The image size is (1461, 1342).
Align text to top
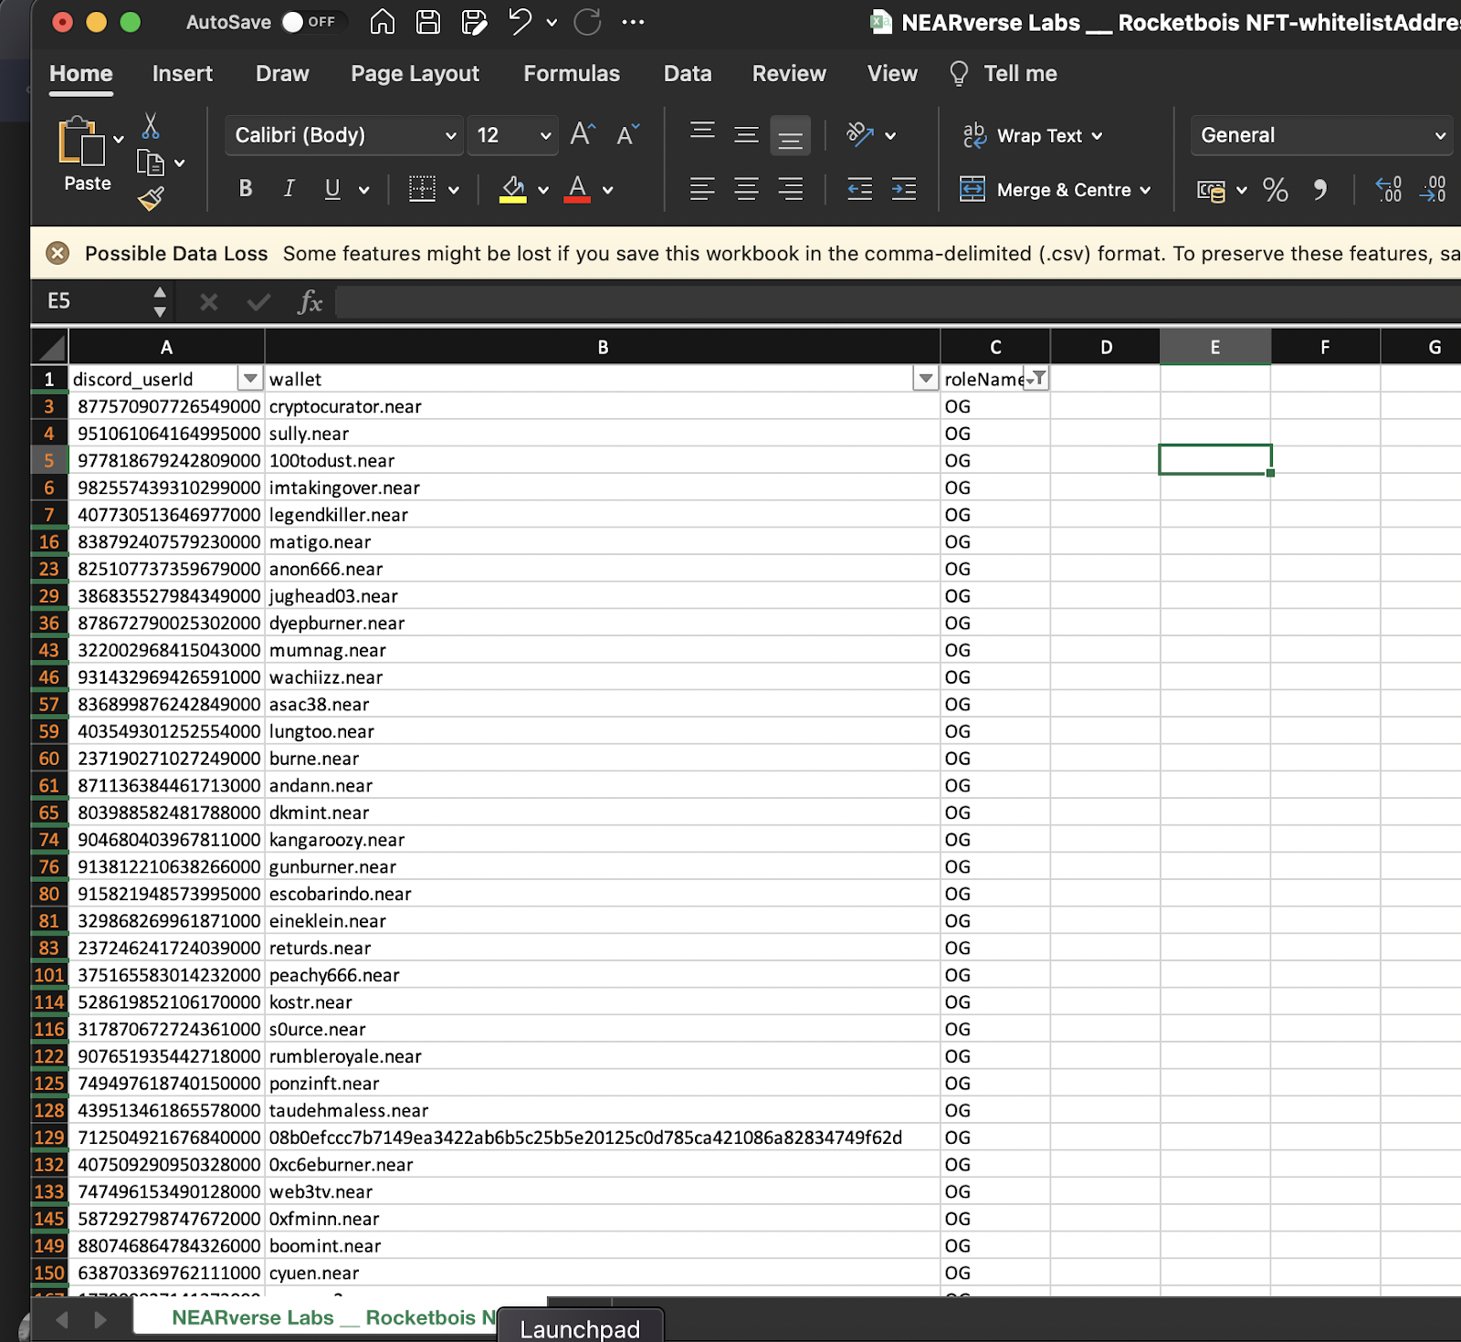[x=702, y=134]
